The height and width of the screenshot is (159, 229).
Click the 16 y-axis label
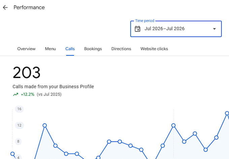click(x=19, y=109)
